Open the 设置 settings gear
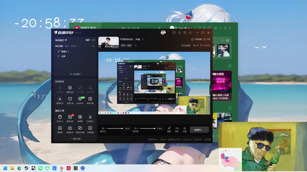This screenshot has width=307, height=172. point(185,129)
